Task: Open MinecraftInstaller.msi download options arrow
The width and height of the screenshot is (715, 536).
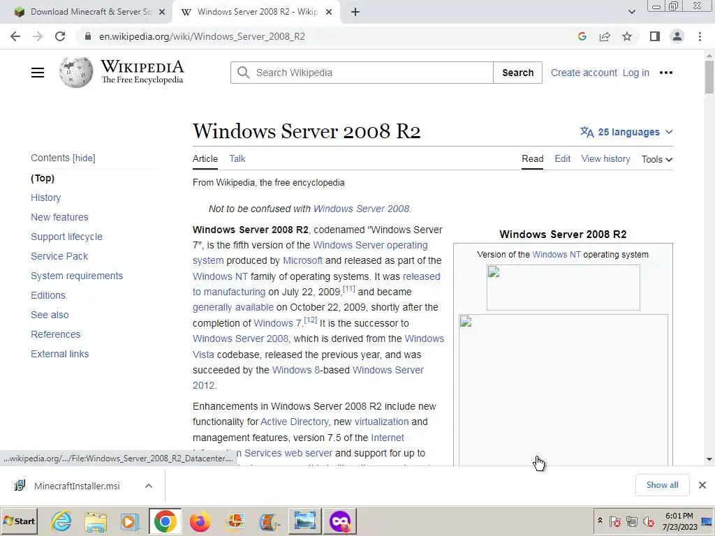Action: tap(149, 486)
